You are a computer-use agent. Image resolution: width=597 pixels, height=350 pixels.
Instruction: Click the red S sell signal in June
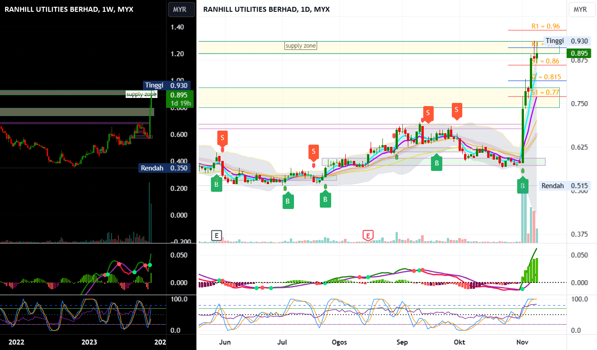point(222,138)
